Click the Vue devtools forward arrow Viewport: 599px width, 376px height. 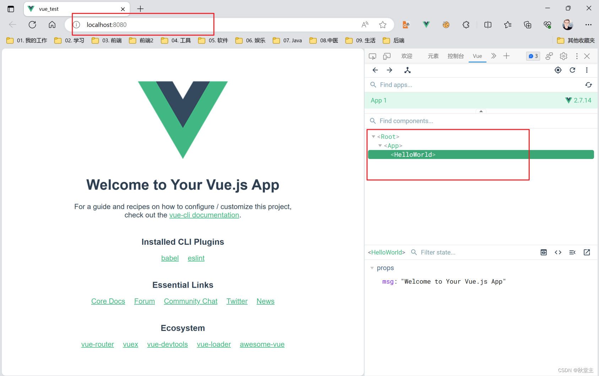[x=390, y=70]
